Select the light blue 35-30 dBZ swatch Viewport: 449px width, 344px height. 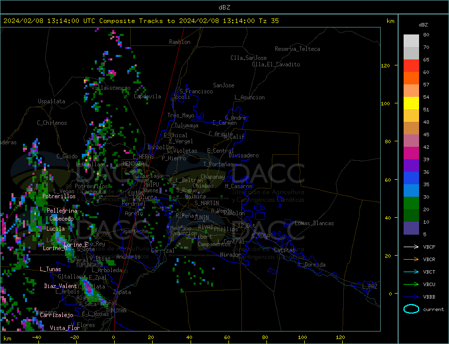point(411,191)
